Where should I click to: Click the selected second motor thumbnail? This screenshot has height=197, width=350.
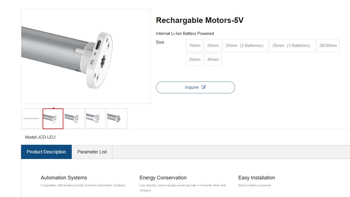point(53,119)
